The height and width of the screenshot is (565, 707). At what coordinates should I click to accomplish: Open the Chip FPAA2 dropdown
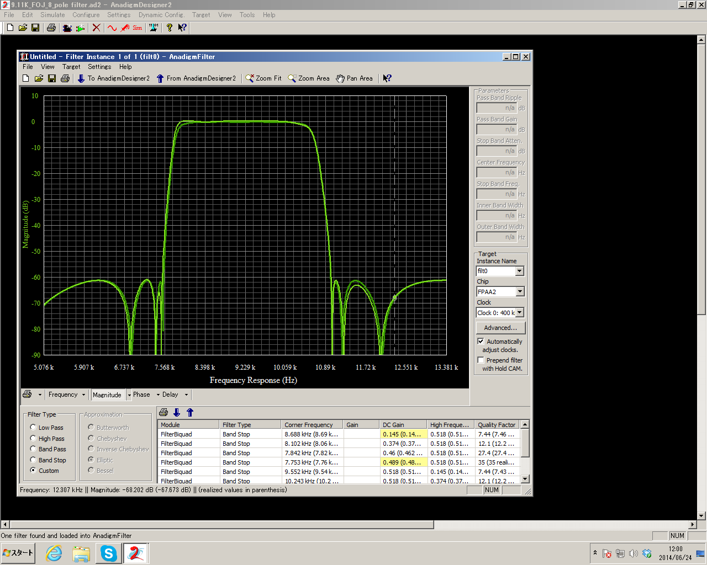pos(520,292)
